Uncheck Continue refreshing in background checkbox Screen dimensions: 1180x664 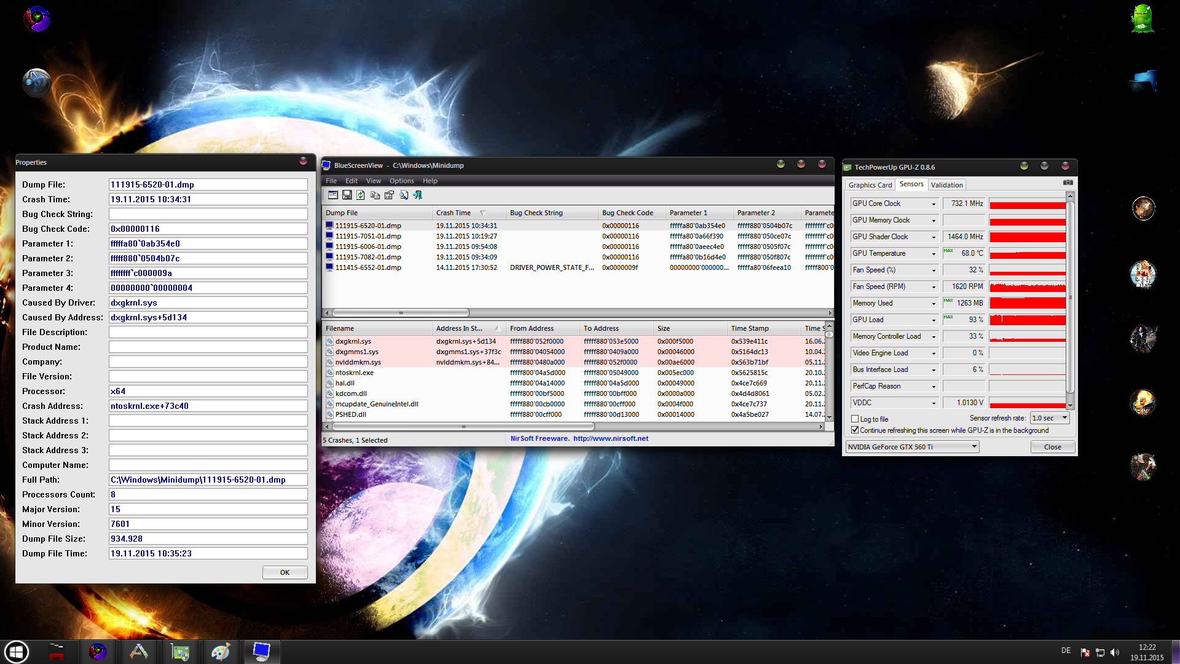tap(855, 430)
